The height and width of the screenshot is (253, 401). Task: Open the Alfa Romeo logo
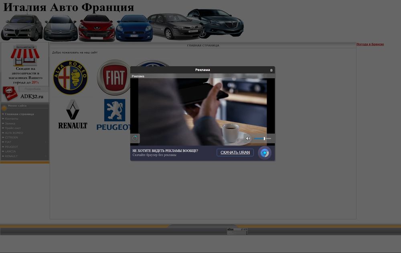coord(70,77)
